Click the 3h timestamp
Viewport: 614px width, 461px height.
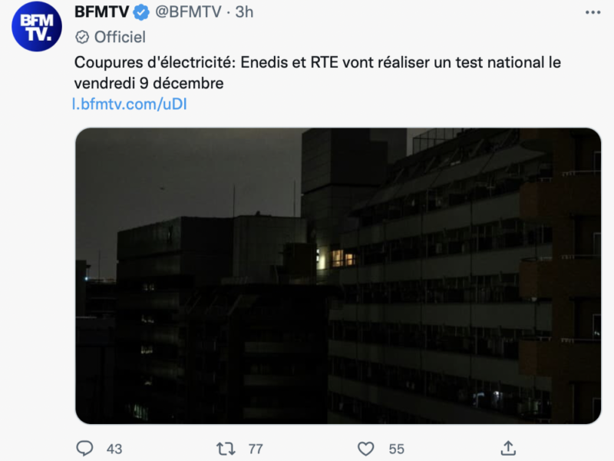point(244,12)
